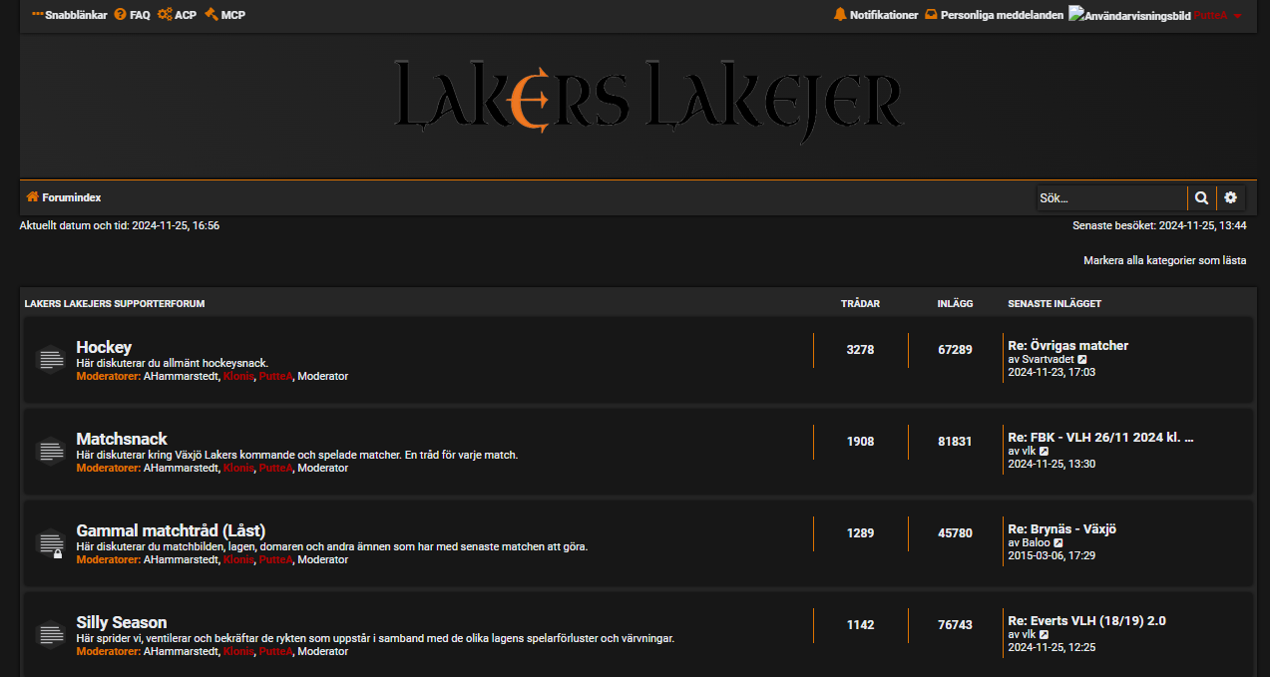Click the magnifier search button

click(1202, 197)
